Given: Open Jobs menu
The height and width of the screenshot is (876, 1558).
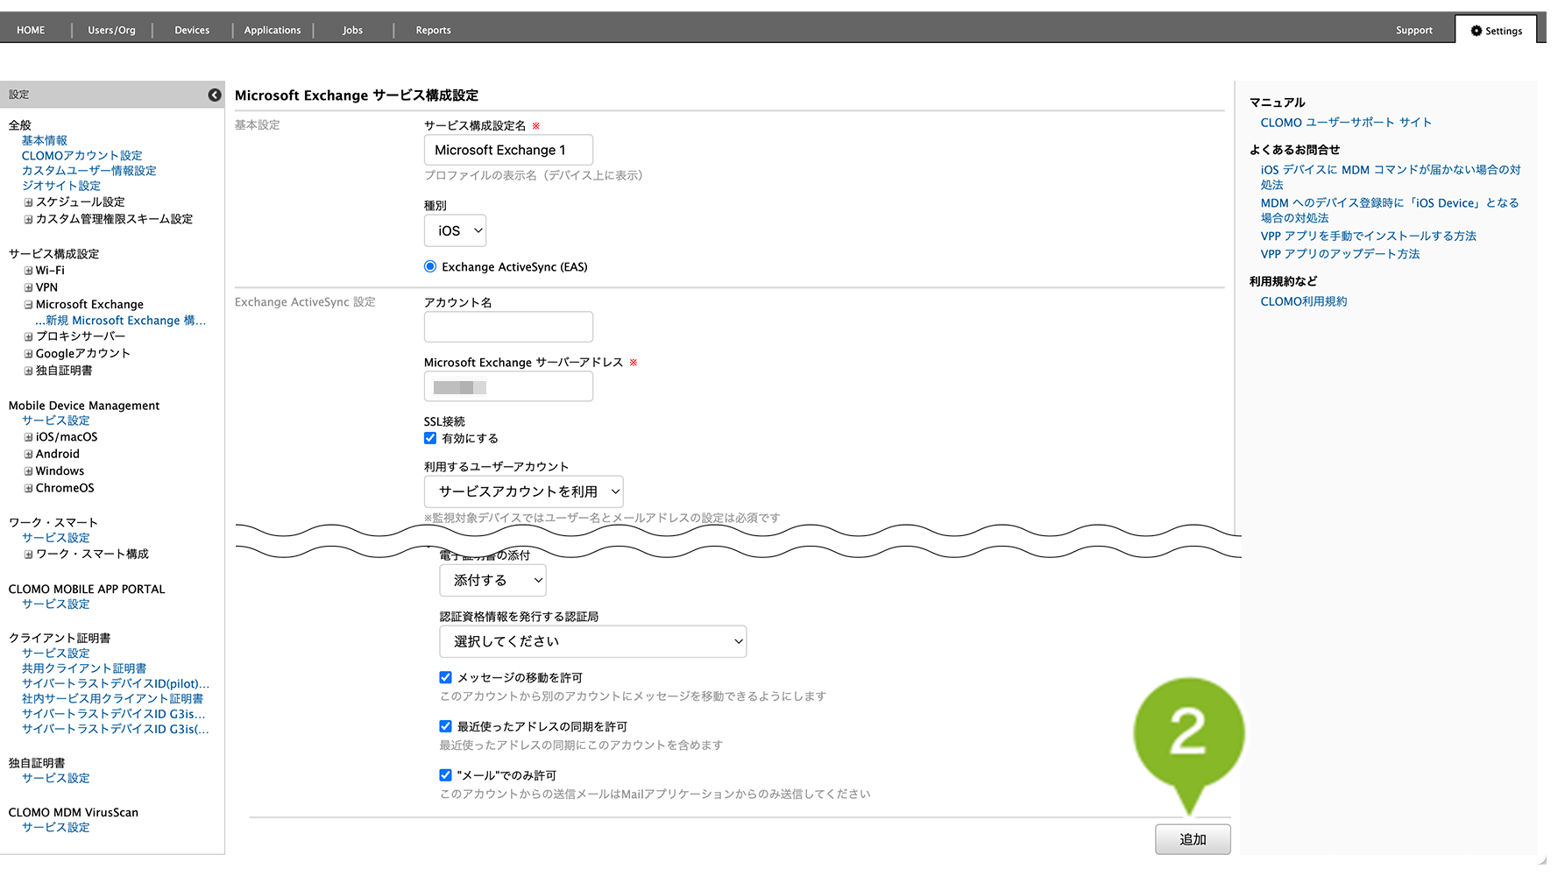Looking at the screenshot, I should [352, 30].
